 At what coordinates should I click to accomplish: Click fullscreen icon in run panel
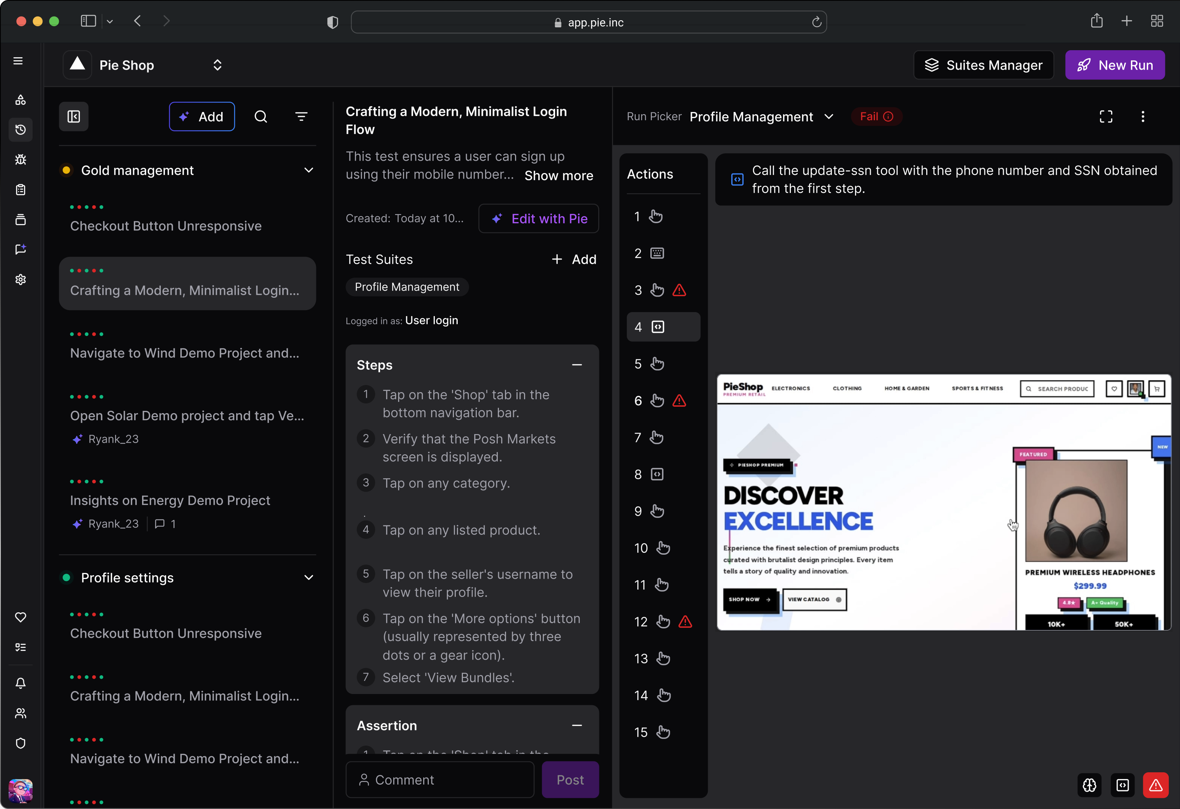pos(1105,116)
